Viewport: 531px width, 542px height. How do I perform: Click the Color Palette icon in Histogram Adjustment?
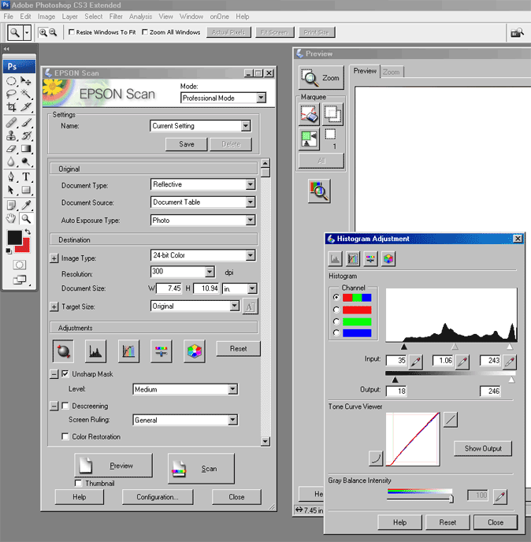[388, 258]
